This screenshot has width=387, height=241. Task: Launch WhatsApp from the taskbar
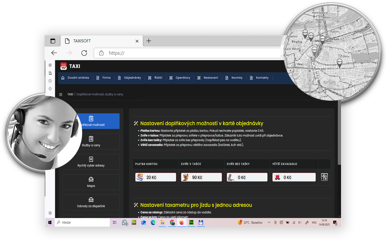(x=125, y=222)
